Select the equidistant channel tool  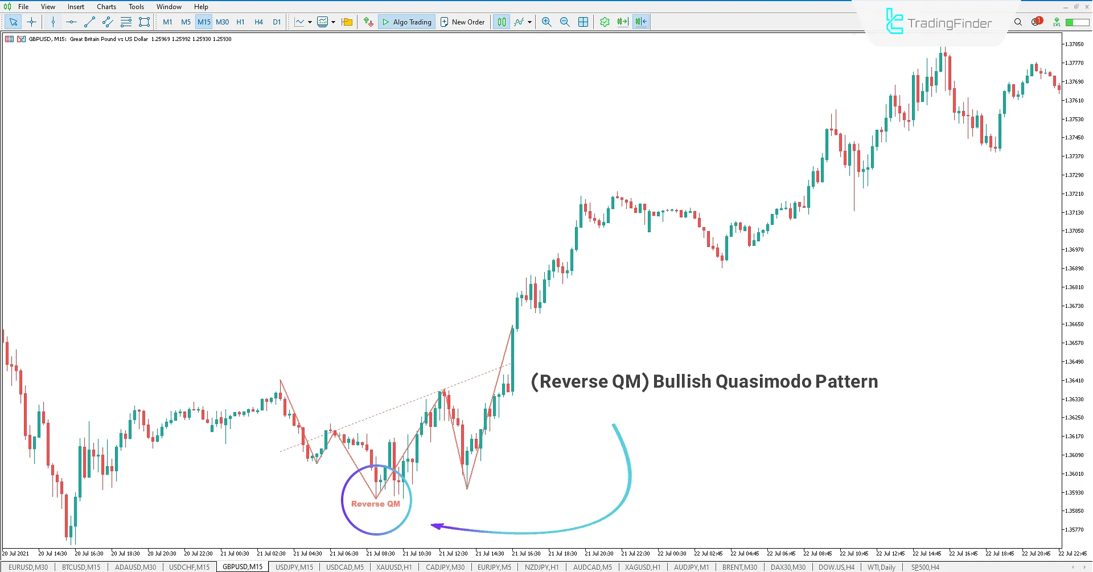(x=108, y=22)
